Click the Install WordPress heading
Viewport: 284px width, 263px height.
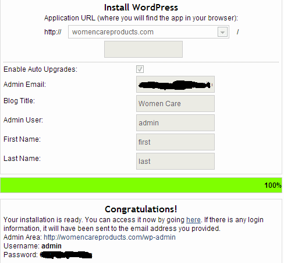[x=141, y=8]
